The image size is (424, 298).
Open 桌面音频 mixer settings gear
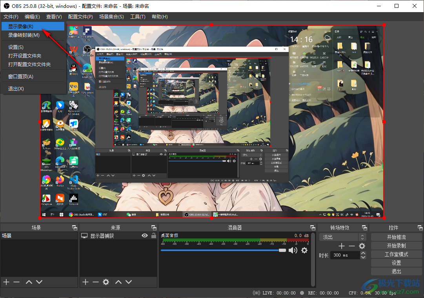(x=304, y=250)
